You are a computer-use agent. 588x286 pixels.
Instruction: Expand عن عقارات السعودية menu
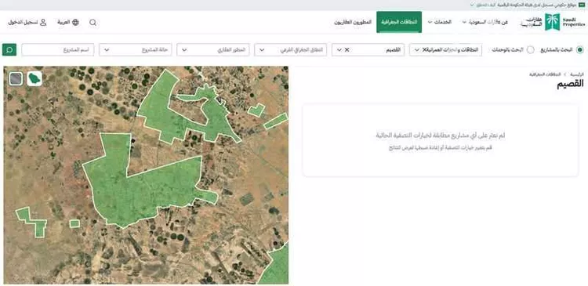(485, 22)
